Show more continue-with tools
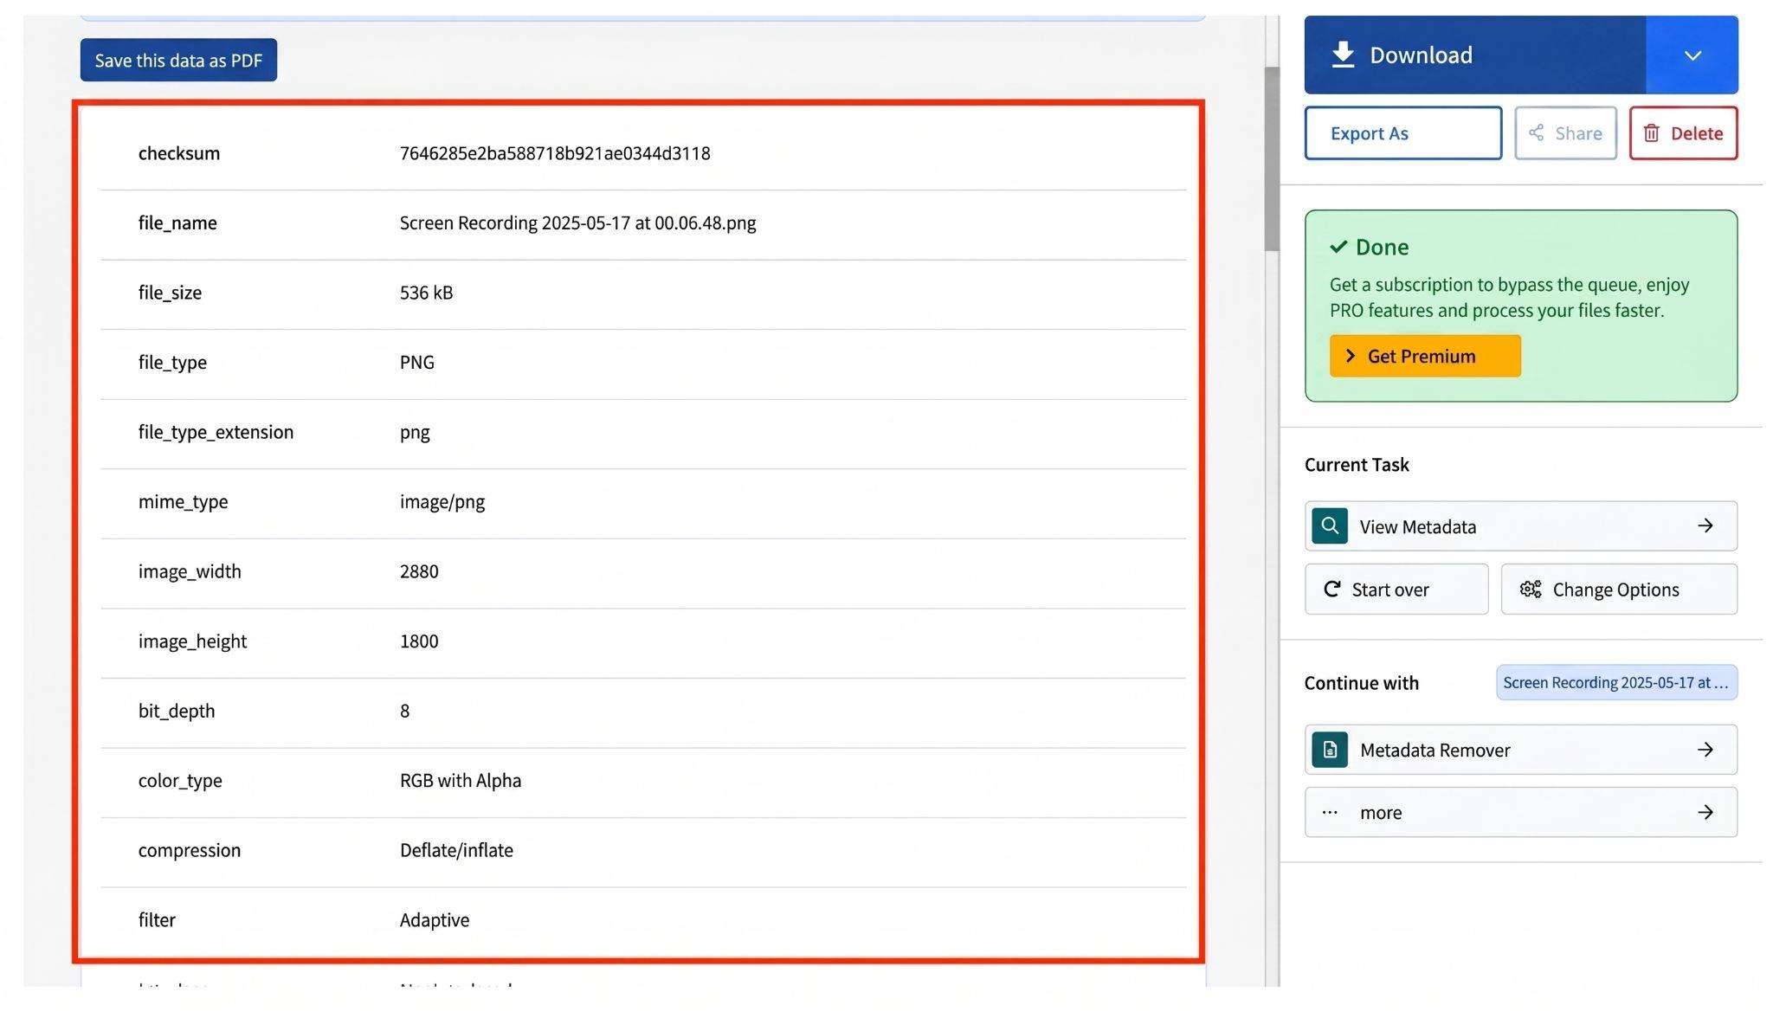1773x1018 pixels. point(1521,812)
